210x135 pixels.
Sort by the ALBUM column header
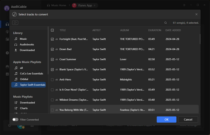[124, 30]
